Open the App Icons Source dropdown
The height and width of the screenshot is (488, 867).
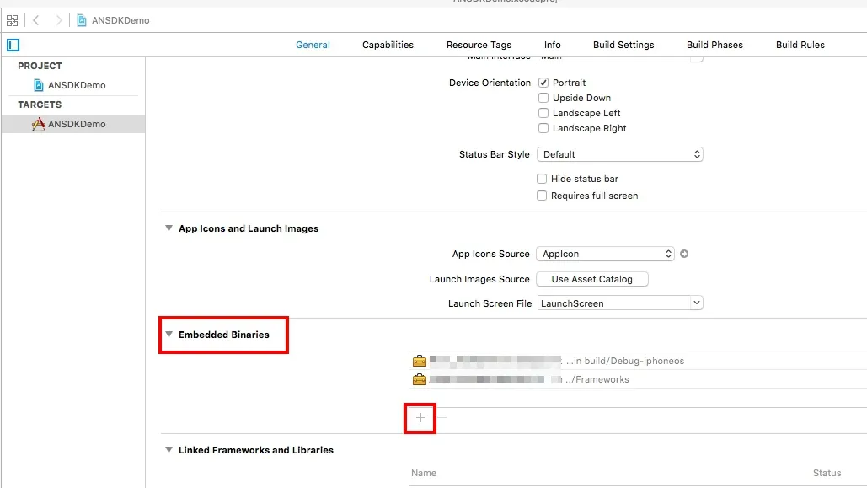pos(606,254)
